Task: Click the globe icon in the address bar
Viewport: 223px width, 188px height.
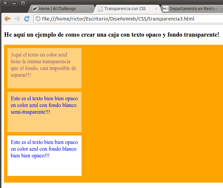Action: [38, 19]
